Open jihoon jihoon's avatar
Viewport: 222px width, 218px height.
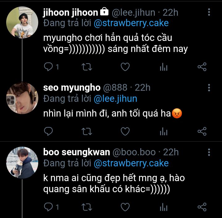pos(22,22)
